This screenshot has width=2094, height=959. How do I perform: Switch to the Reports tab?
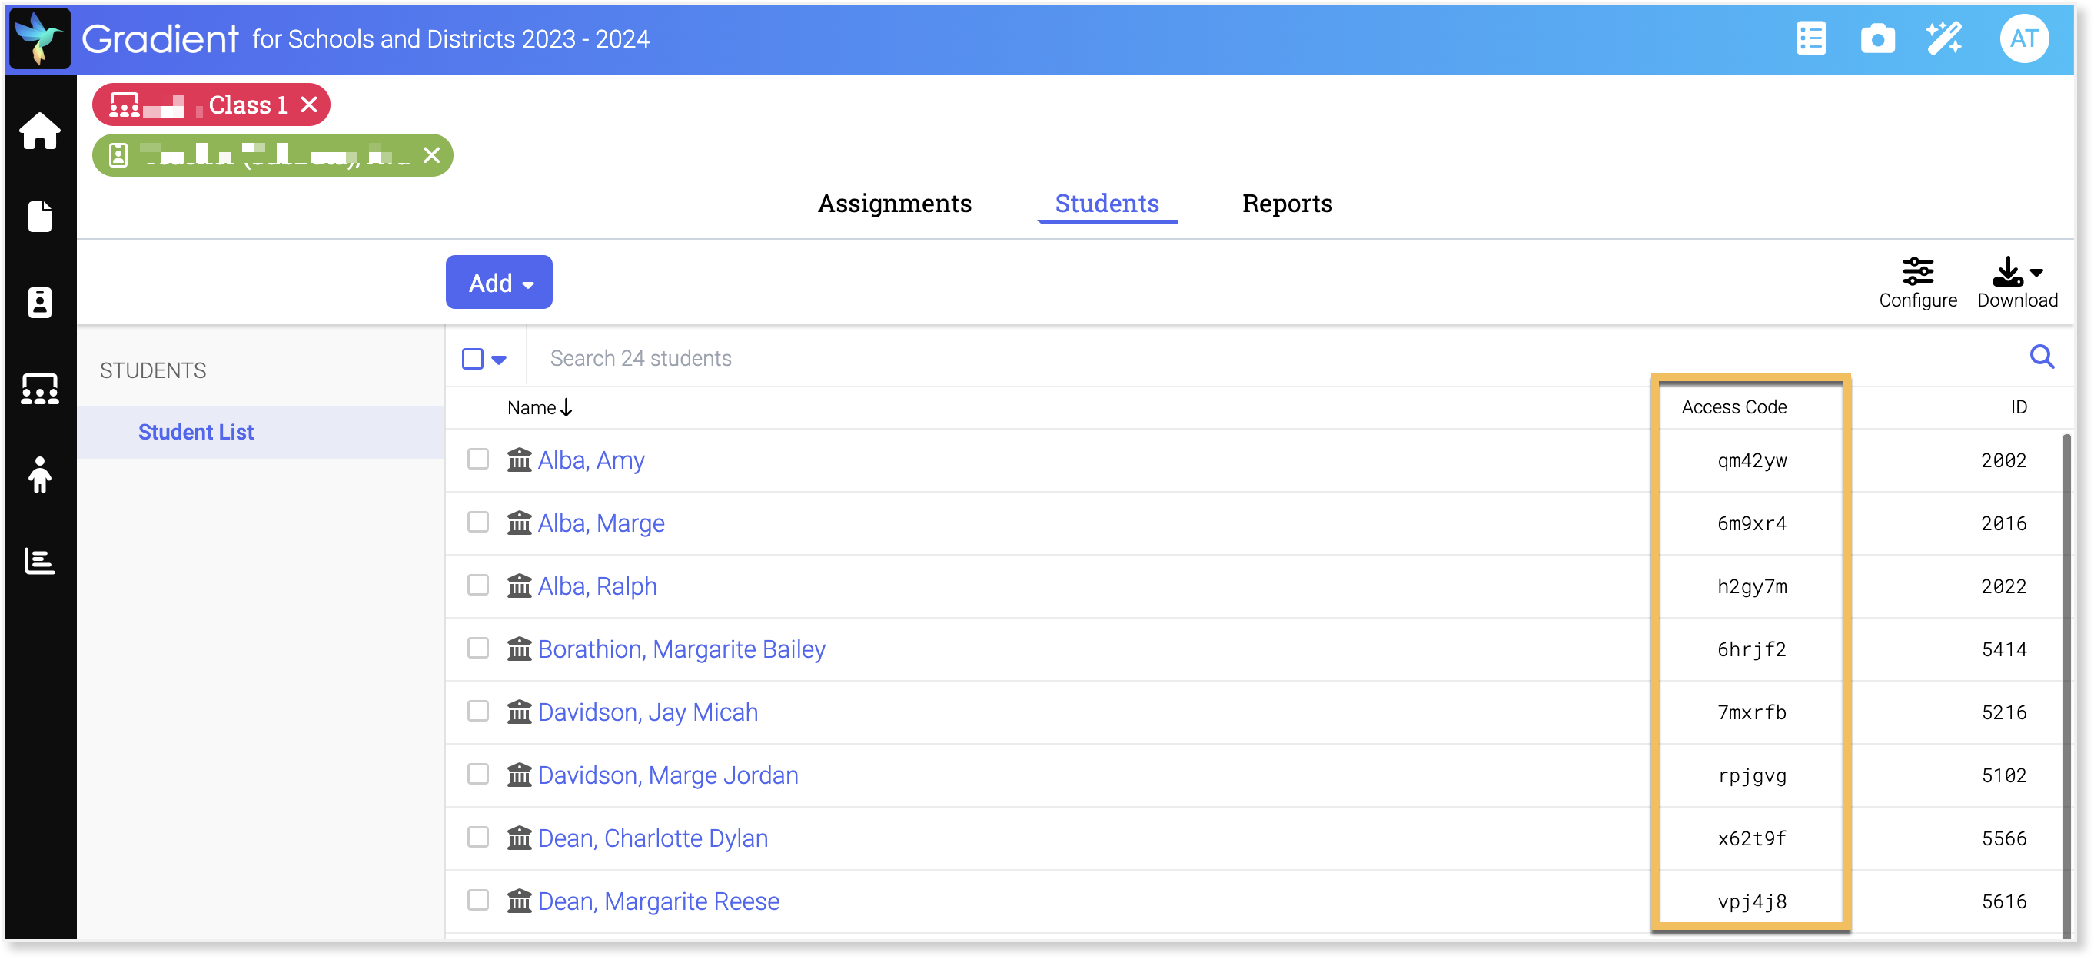coord(1287,203)
